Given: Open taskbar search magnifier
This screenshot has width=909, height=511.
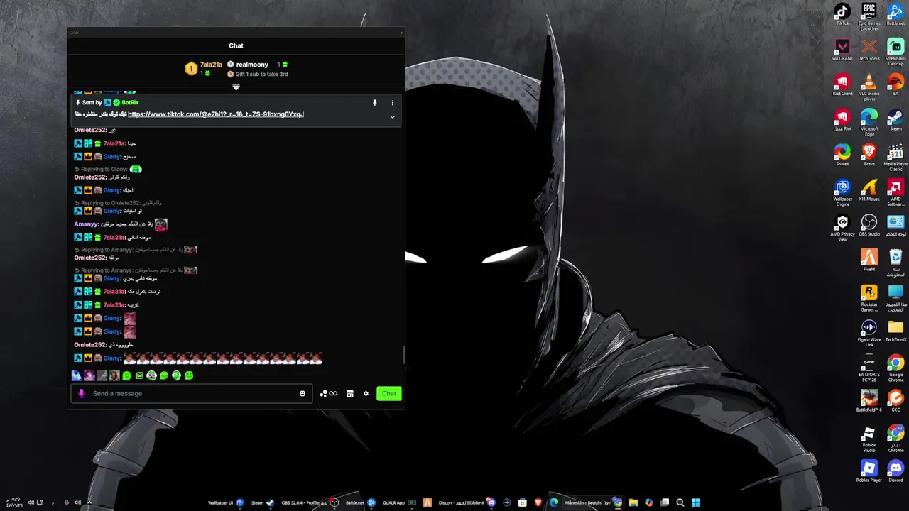Looking at the screenshot, I should [x=680, y=502].
